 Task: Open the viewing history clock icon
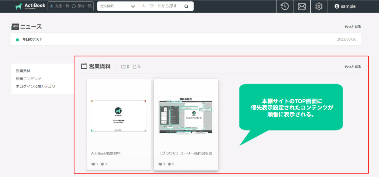tap(285, 6)
